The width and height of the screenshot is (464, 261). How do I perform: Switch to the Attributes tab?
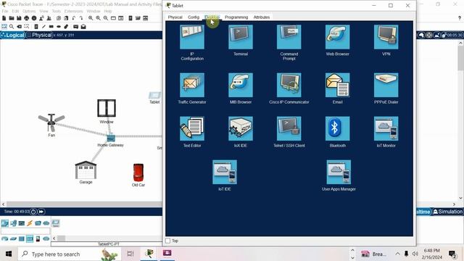(262, 17)
